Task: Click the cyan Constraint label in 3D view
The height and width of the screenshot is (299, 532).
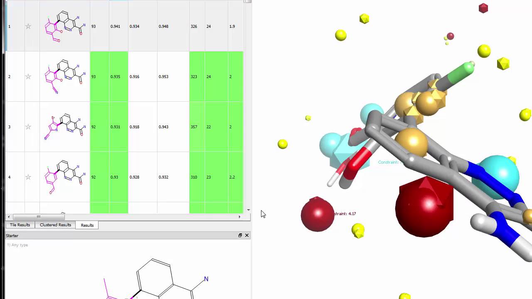Action: (389, 162)
